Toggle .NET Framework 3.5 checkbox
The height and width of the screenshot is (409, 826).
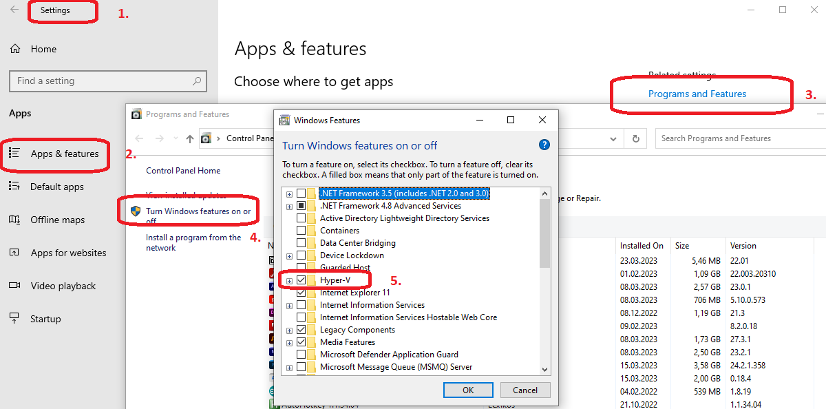(x=301, y=193)
